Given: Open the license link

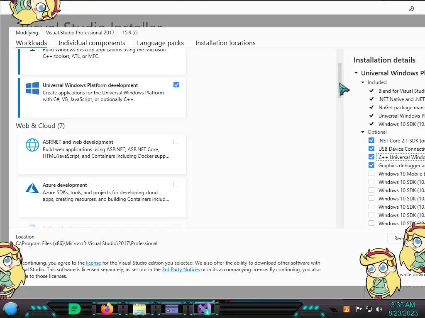Looking at the screenshot, I should [93, 263].
